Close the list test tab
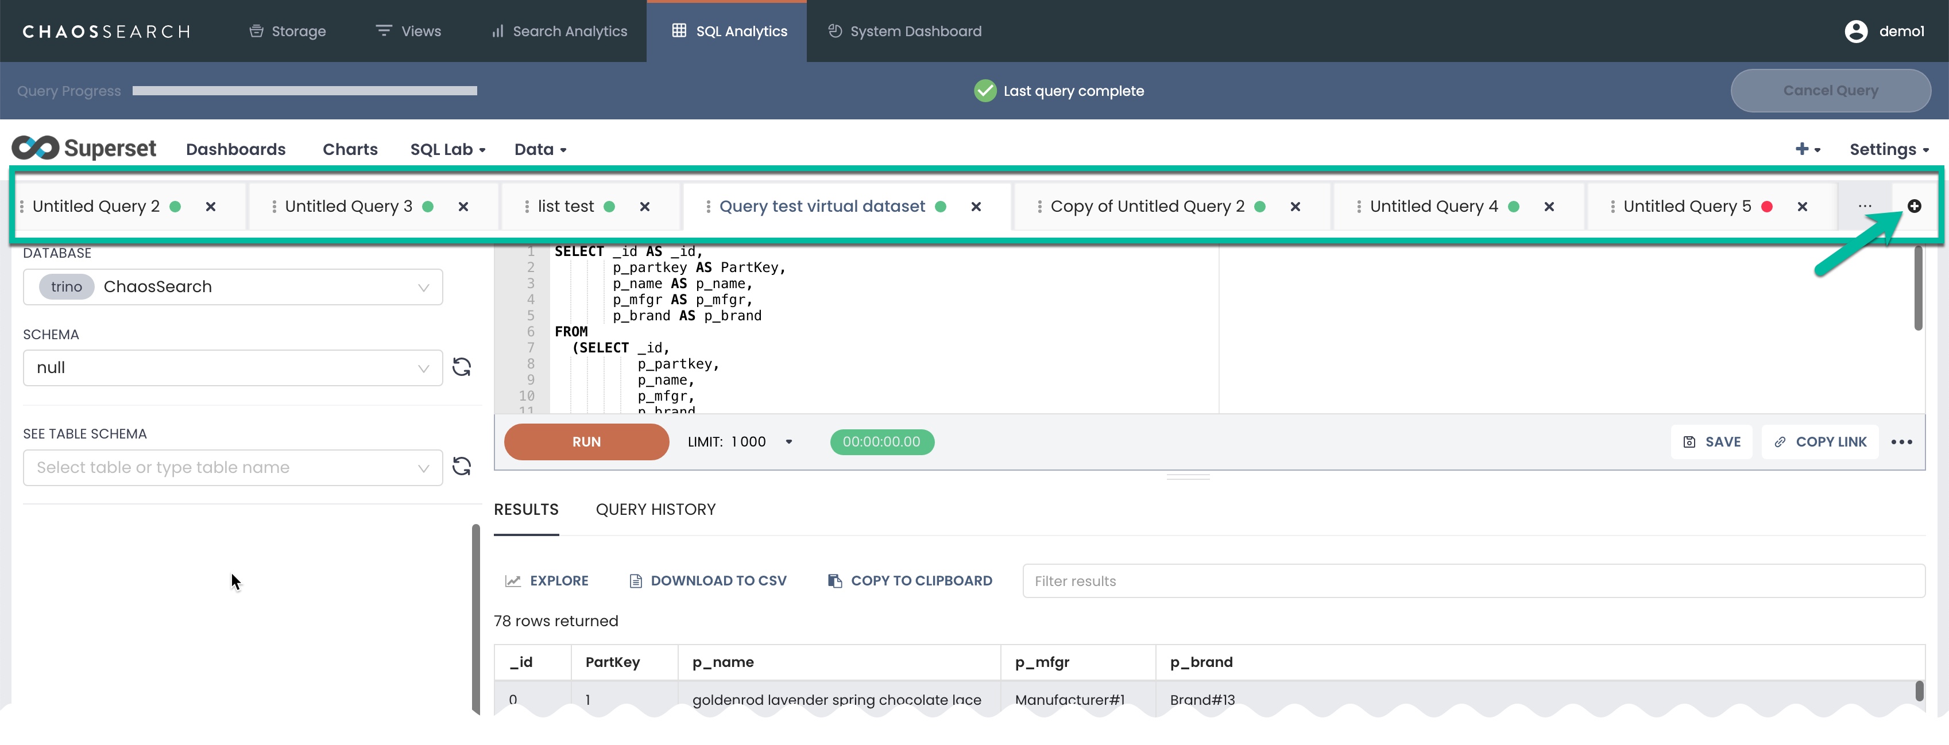The width and height of the screenshot is (1949, 745). click(645, 207)
